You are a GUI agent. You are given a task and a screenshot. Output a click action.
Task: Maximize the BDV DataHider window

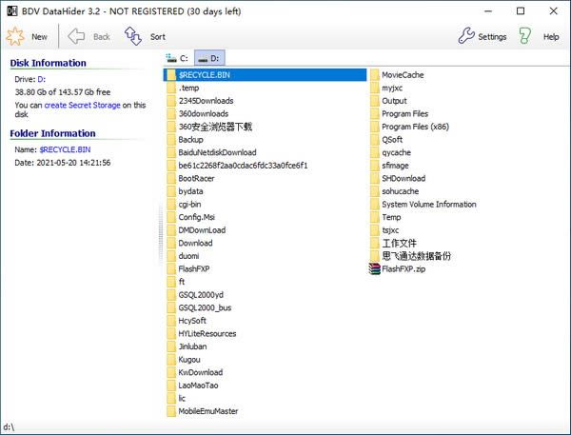click(x=521, y=10)
